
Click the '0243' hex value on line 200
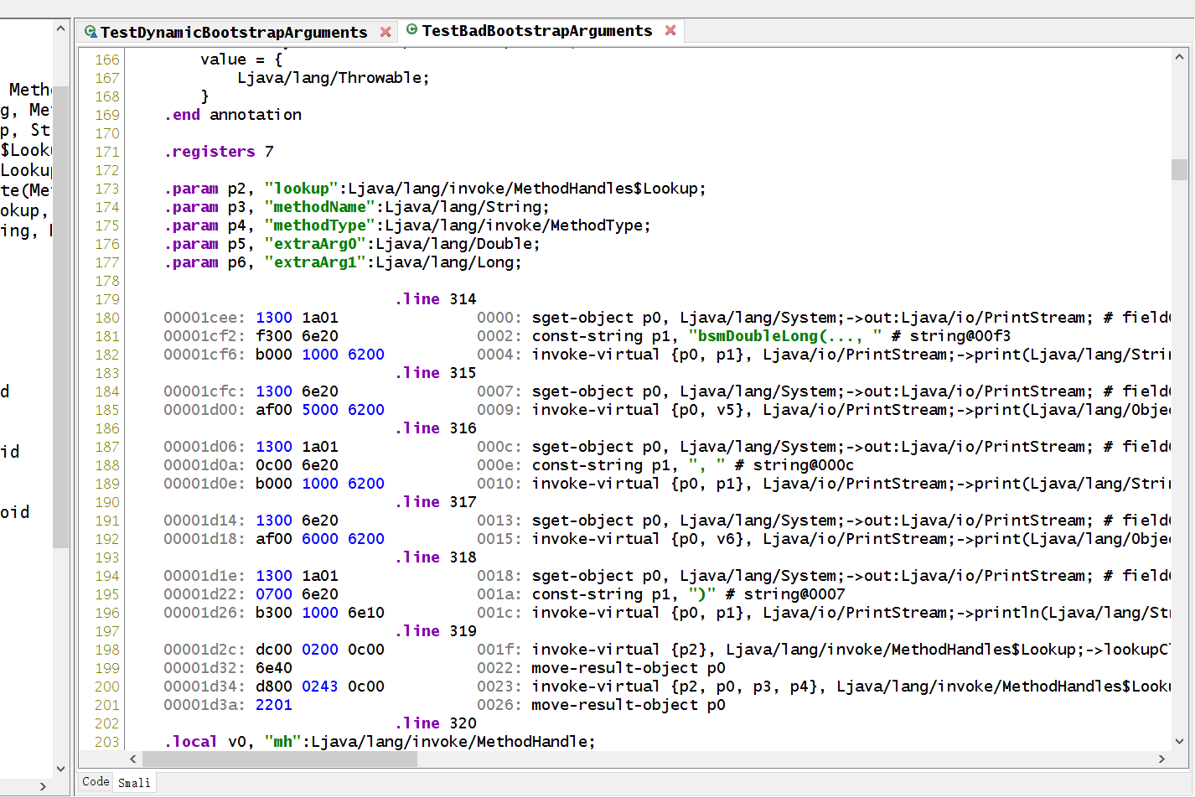(x=320, y=687)
